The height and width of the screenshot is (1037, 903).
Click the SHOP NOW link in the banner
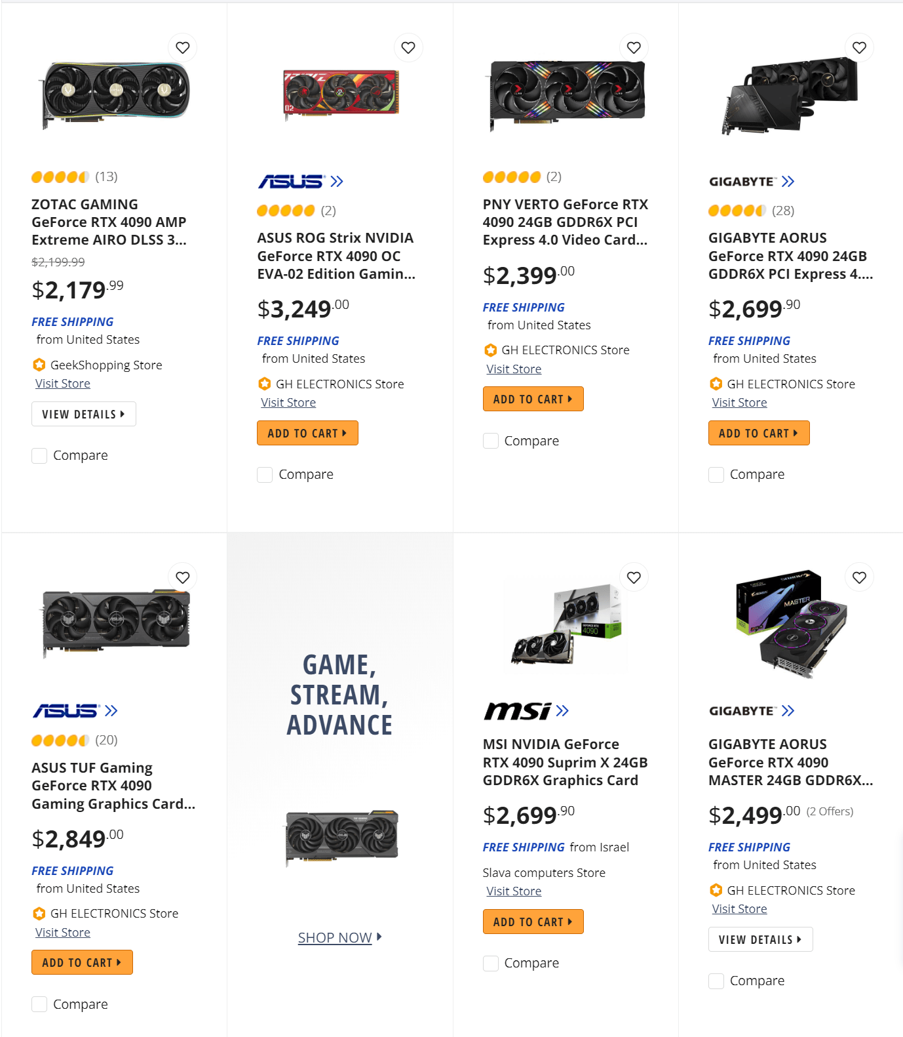(x=335, y=937)
